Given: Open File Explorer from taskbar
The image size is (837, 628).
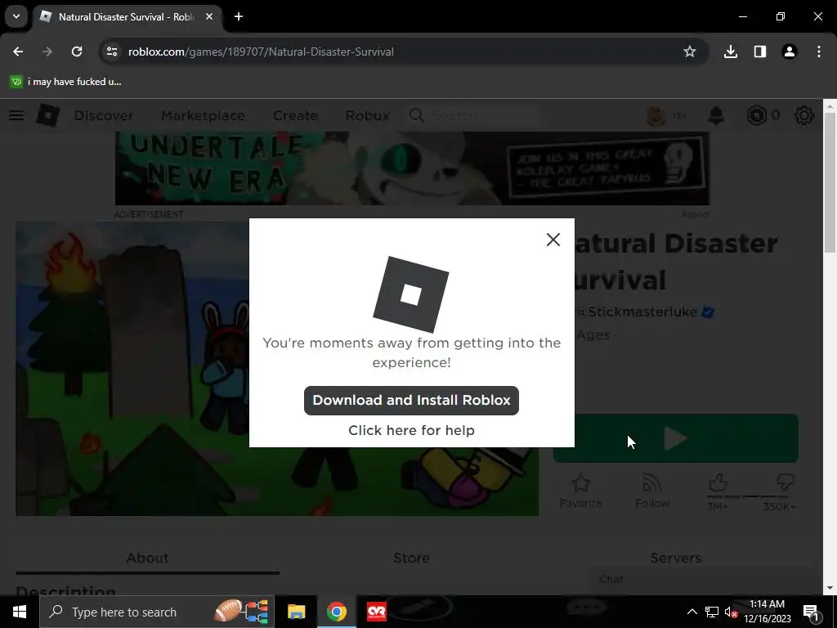Looking at the screenshot, I should click(296, 612).
